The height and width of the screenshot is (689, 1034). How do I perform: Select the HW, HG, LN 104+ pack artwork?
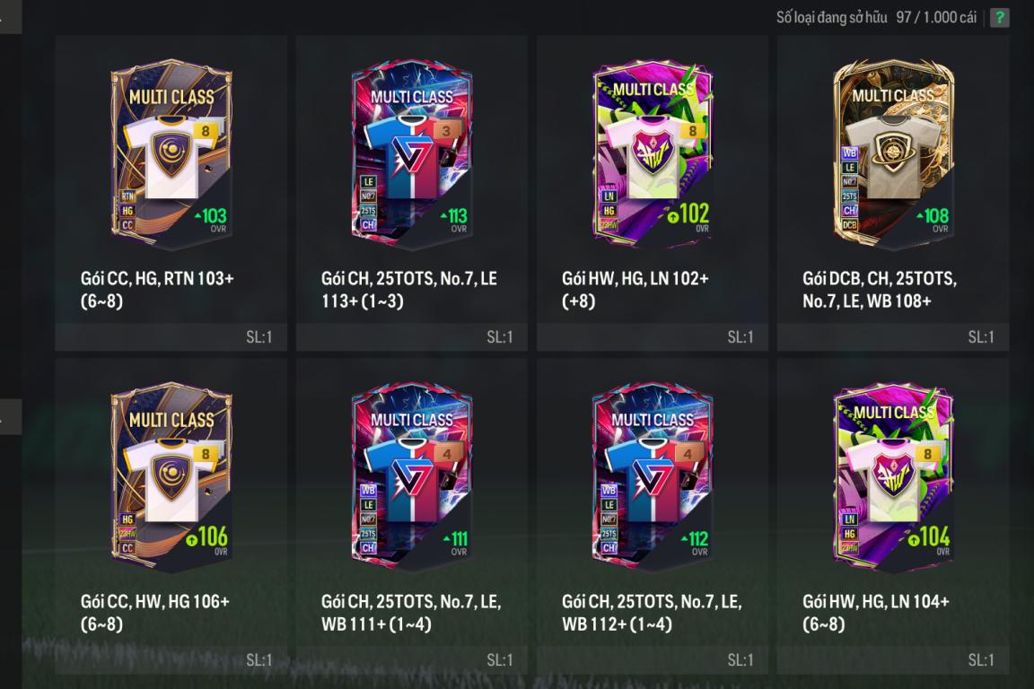pyautogui.click(x=894, y=476)
